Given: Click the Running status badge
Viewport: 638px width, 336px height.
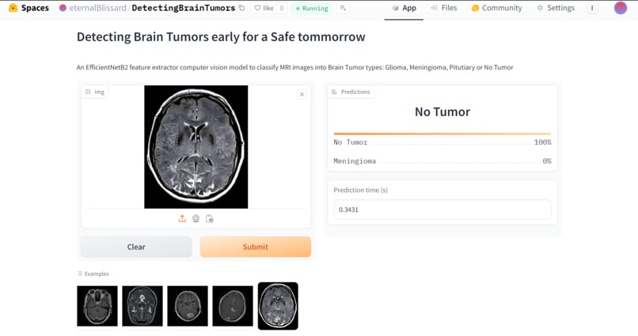Looking at the screenshot, I should [x=312, y=8].
